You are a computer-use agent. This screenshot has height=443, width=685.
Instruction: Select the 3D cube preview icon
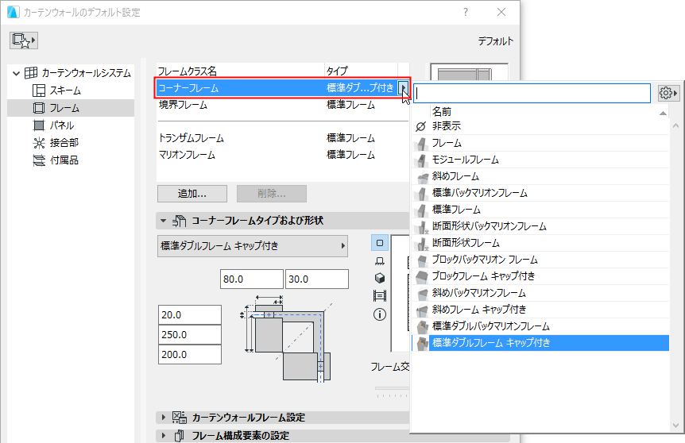click(380, 278)
